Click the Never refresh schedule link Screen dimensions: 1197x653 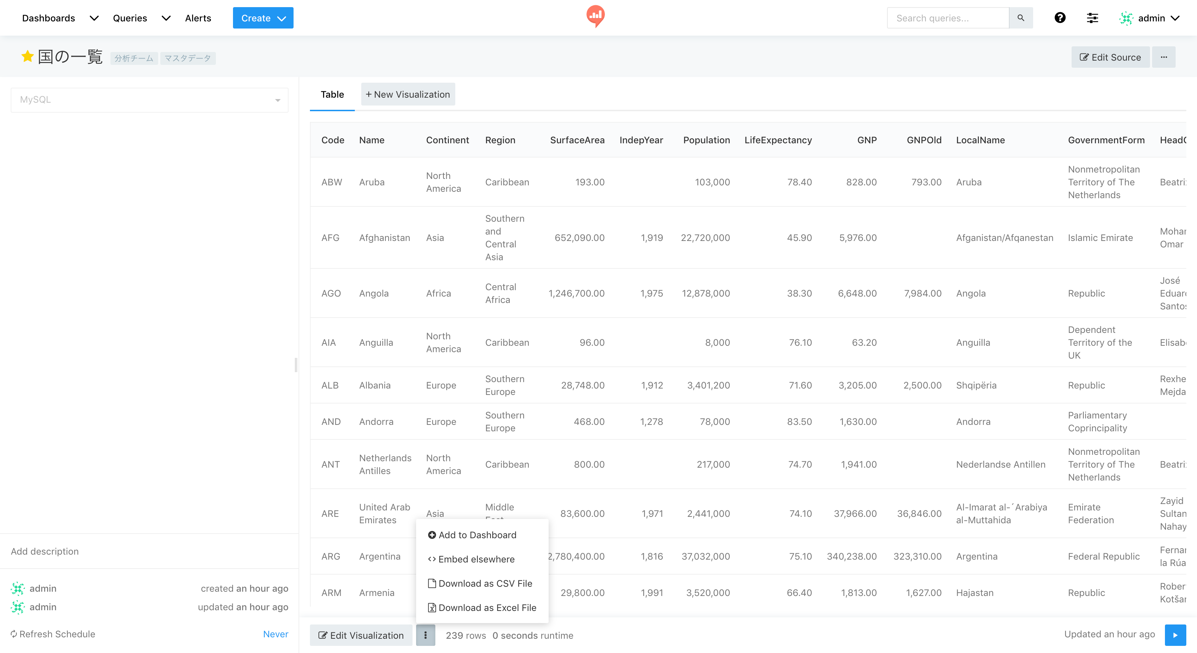click(x=275, y=634)
